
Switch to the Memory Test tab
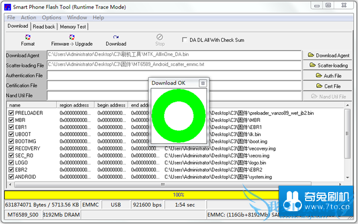[x=73, y=27]
